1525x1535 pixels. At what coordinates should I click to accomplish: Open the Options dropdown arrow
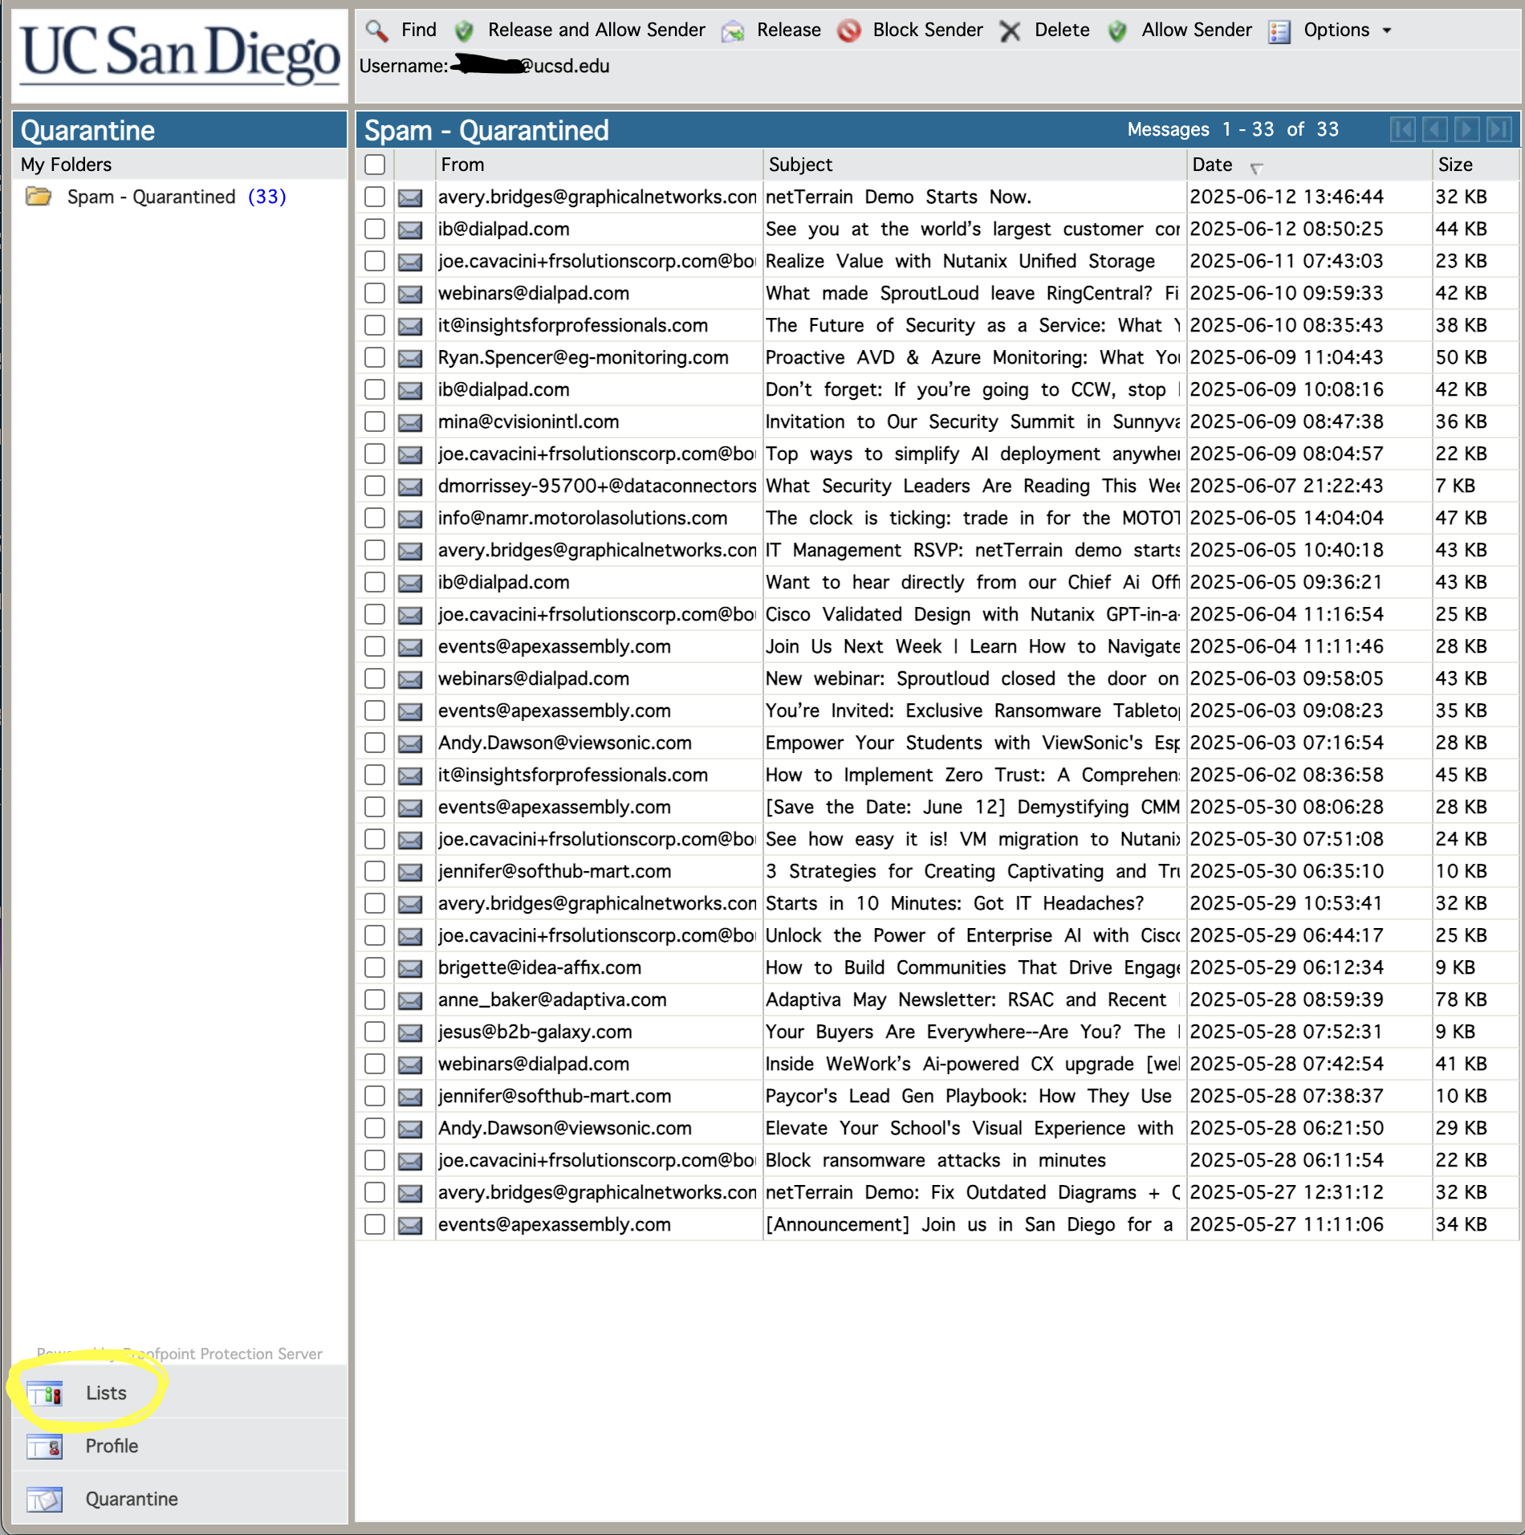[1386, 31]
